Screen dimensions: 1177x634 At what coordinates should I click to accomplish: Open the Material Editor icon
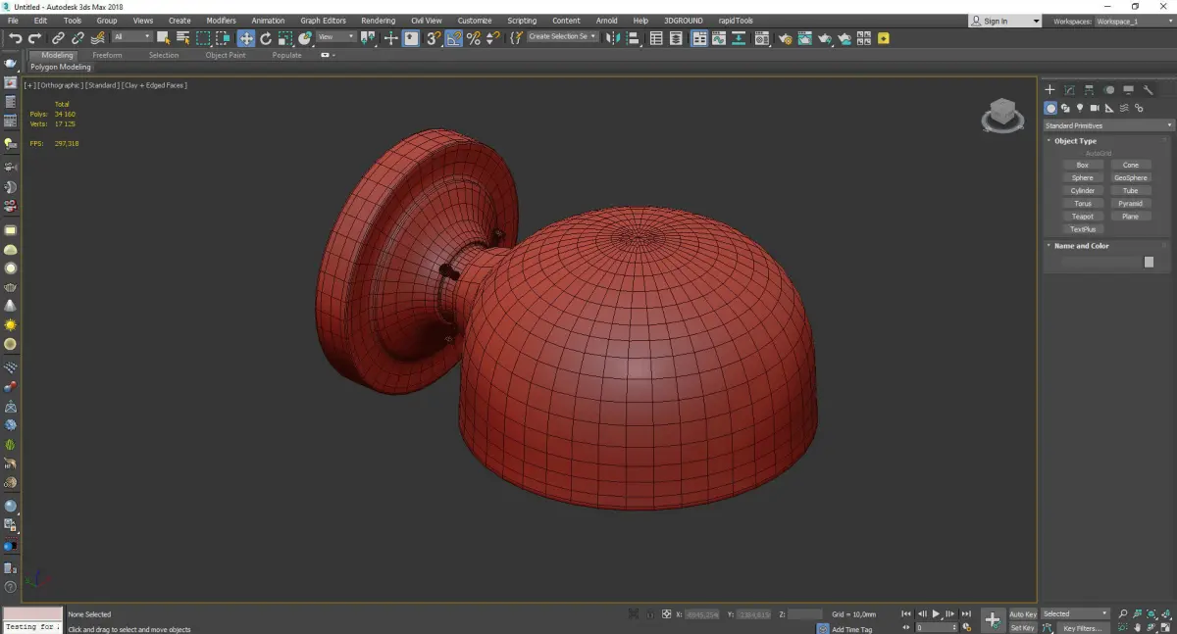click(760, 38)
